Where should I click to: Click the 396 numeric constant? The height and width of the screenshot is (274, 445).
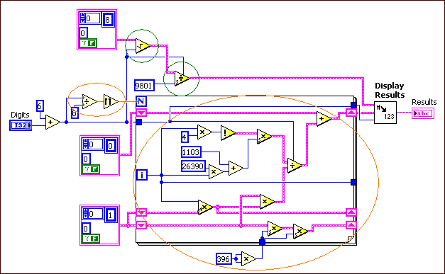click(x=224, y=258)
